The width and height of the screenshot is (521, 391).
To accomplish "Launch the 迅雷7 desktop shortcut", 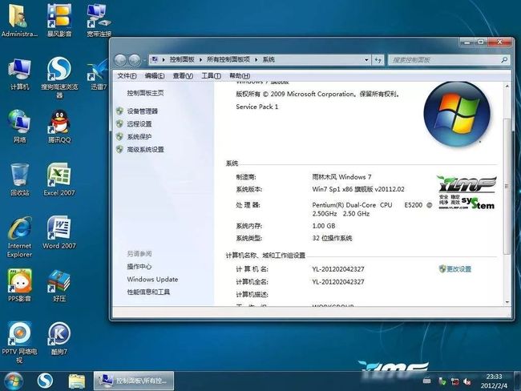I will pyautogui.click(x=99, y=74).
